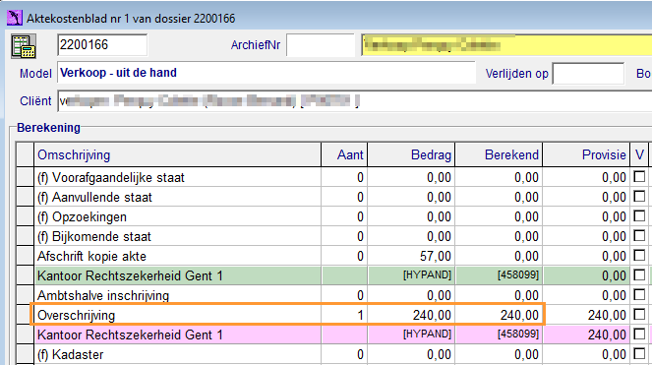The image size is (652, 365).
Task: Tick the V checkbox on the green Kantoor row
Action: [x=639, y=274]
